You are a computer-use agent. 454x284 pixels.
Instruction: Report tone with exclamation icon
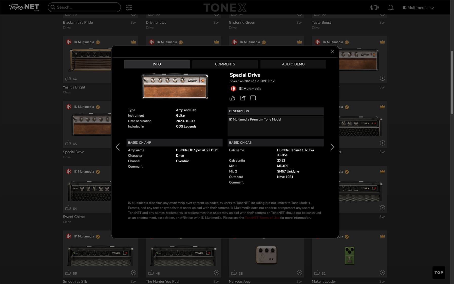click(253, 98)
